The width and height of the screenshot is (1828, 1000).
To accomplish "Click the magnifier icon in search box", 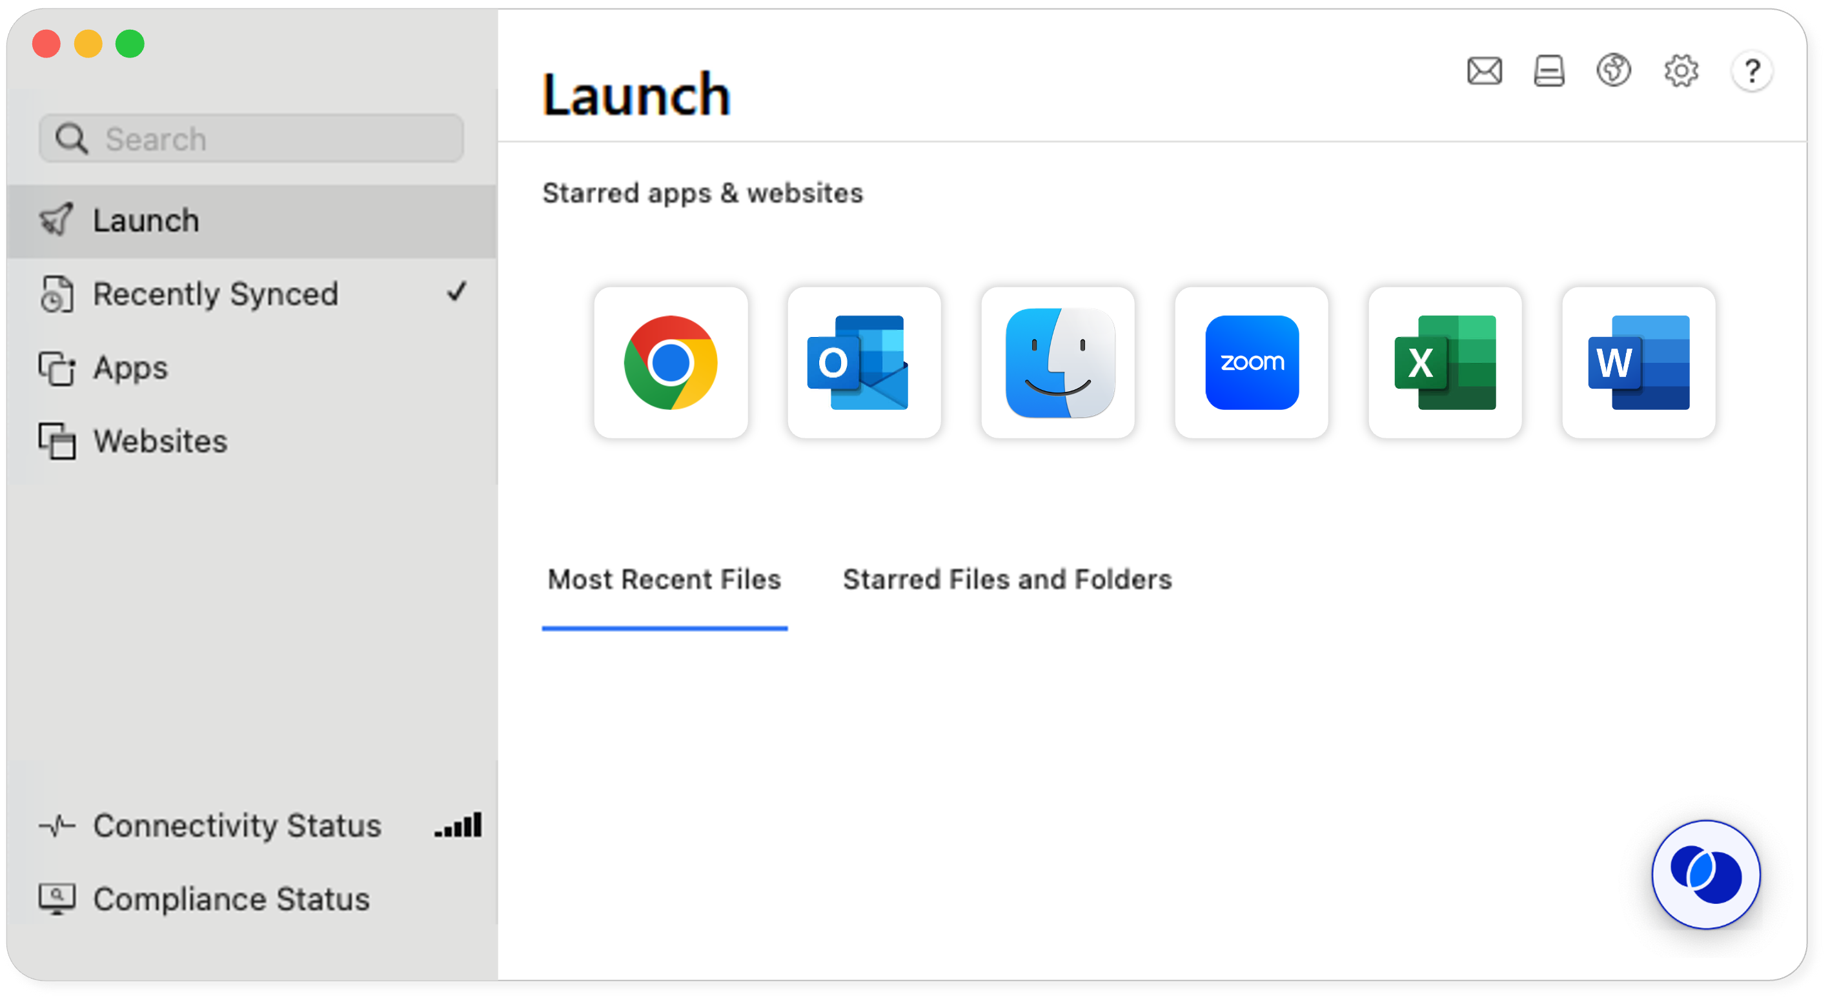I will [72, 138].
